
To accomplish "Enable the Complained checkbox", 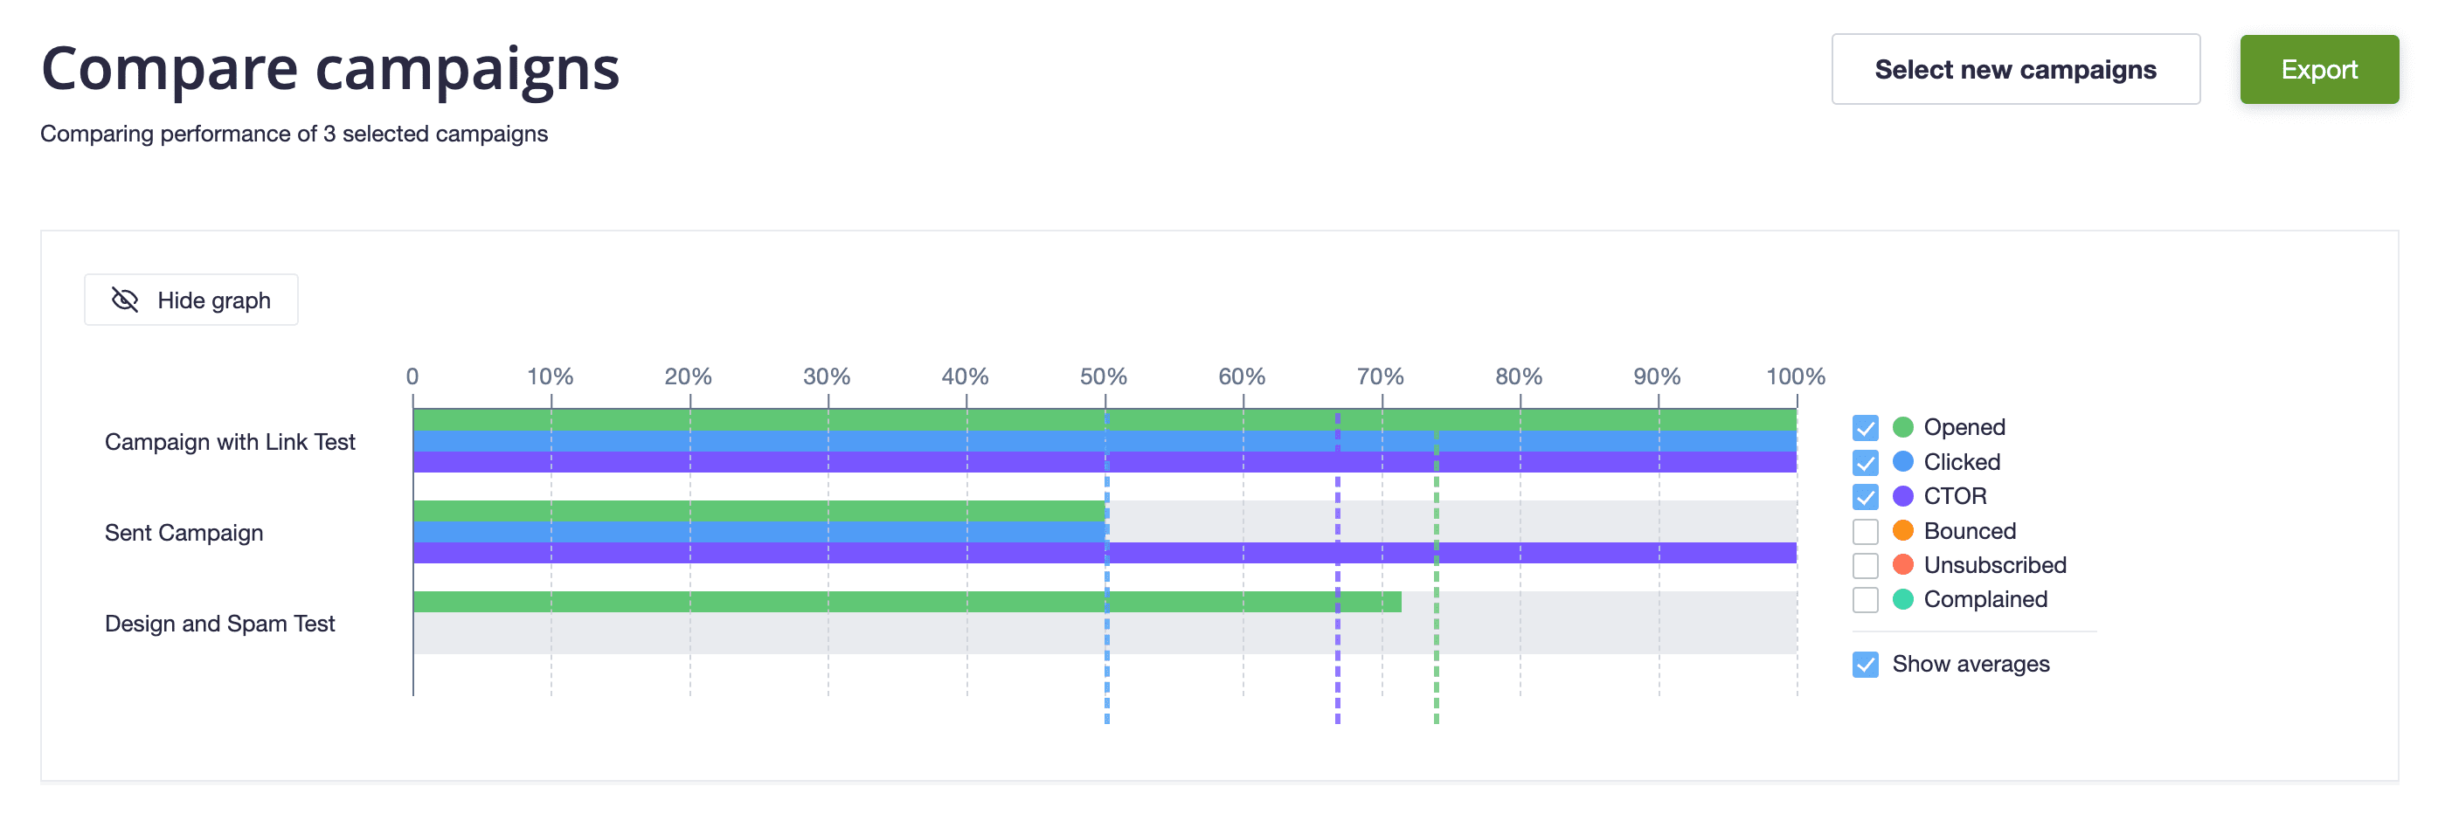I will tap(1865, 598).
